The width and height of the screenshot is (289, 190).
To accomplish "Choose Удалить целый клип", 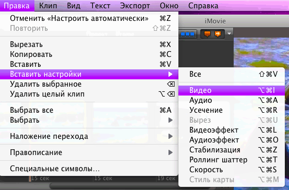I will 89,94.
